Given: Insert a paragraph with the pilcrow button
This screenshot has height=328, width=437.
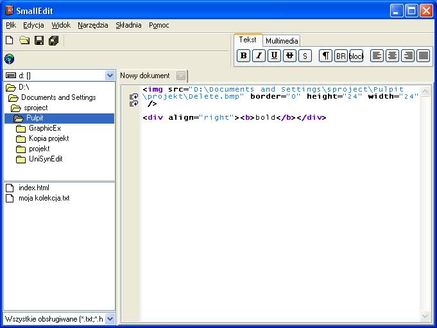Looking at the screenshot, I should coord(325,56).
